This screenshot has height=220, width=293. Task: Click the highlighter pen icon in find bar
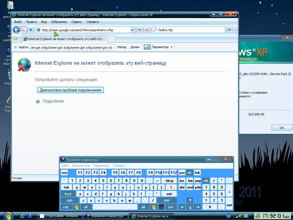(x=147, y=47)
